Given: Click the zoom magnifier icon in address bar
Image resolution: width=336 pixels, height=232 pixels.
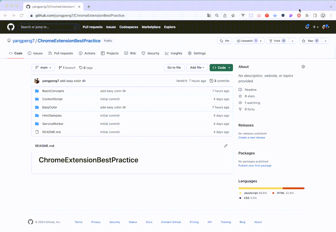Looking at the screenshot, I should (217, 16).
